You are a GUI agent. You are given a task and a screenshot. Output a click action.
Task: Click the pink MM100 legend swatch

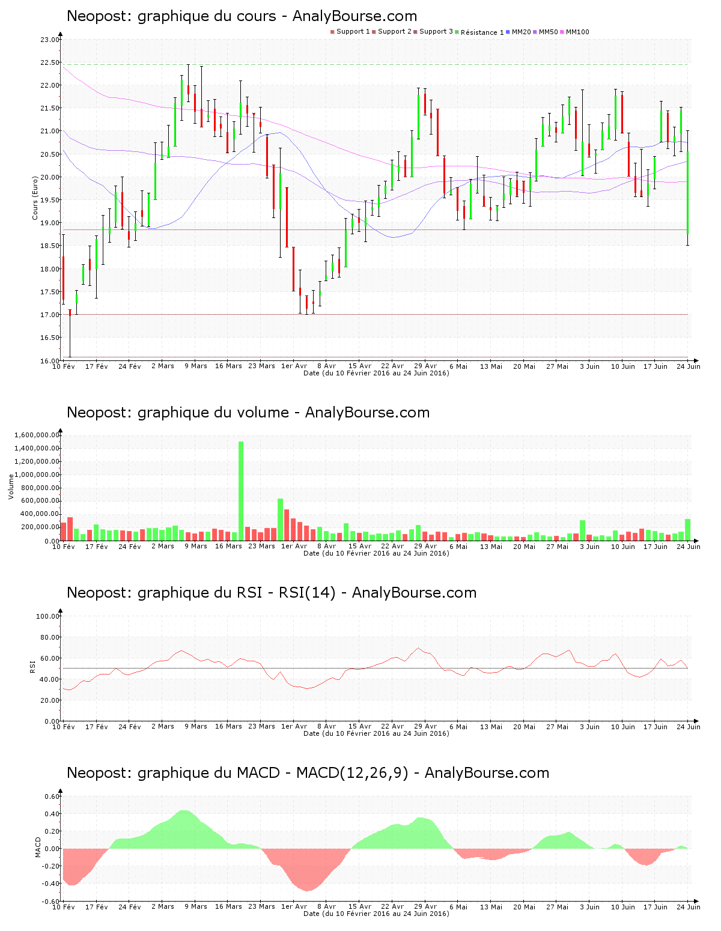[562, 32]
